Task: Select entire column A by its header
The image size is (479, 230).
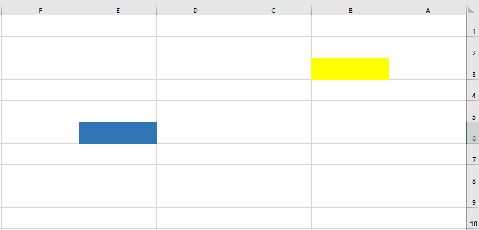Action: [428, 10]
